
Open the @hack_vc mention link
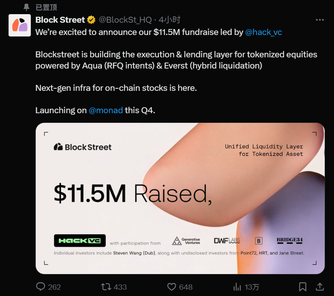pyautogui.click(x=263, y=32)
